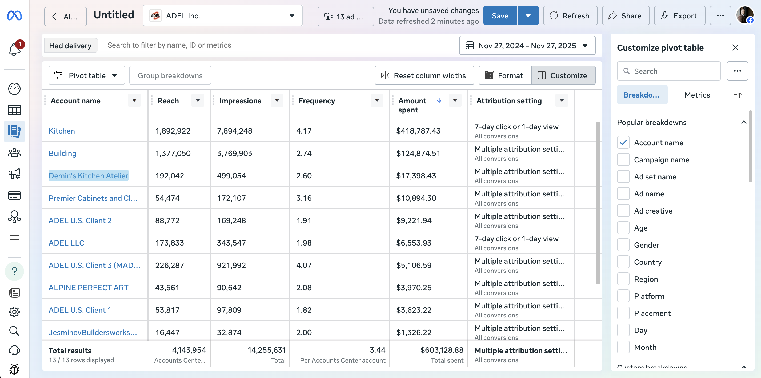This screenshot has width=761, height=378.
Task: Click the Had delivery filter chip
Action: 70,46
